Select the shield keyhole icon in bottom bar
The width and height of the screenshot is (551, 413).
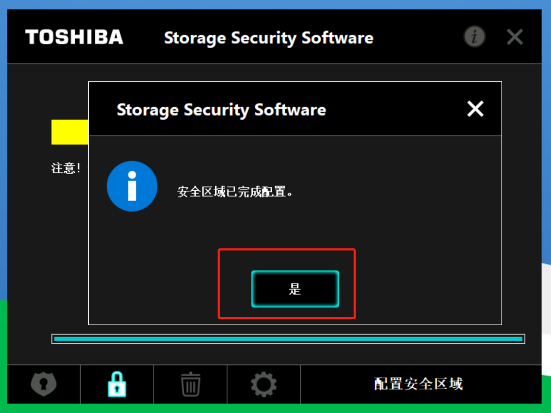click(x=43, y=384)
